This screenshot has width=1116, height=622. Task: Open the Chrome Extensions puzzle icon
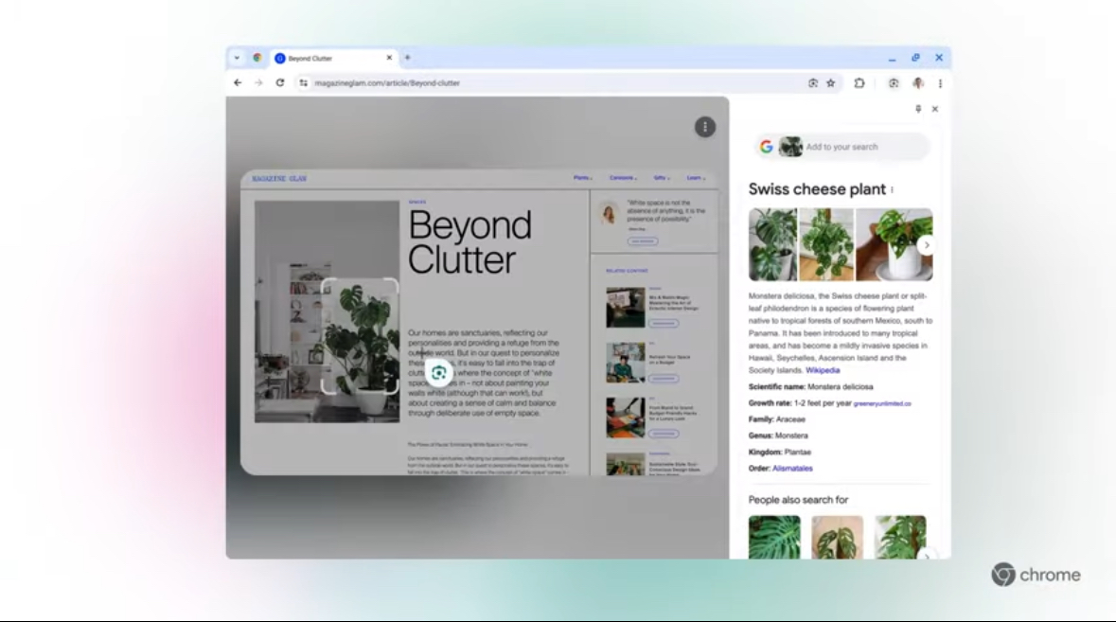(x=859, y=83)
